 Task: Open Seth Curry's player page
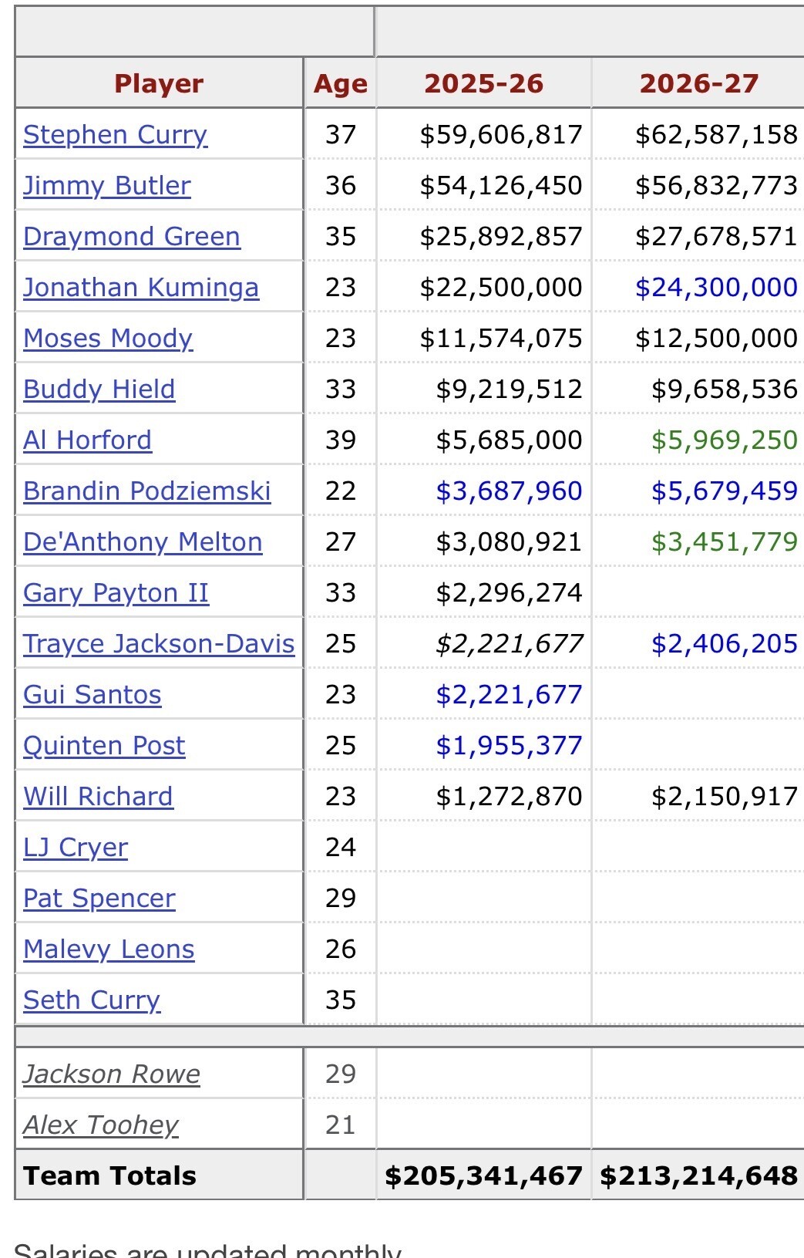click(92, 1000)
